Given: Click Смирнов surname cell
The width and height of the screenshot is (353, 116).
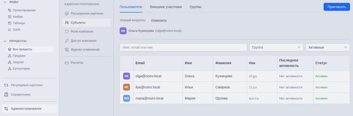Looking at the screenshot, I should (x=230, y=87).
